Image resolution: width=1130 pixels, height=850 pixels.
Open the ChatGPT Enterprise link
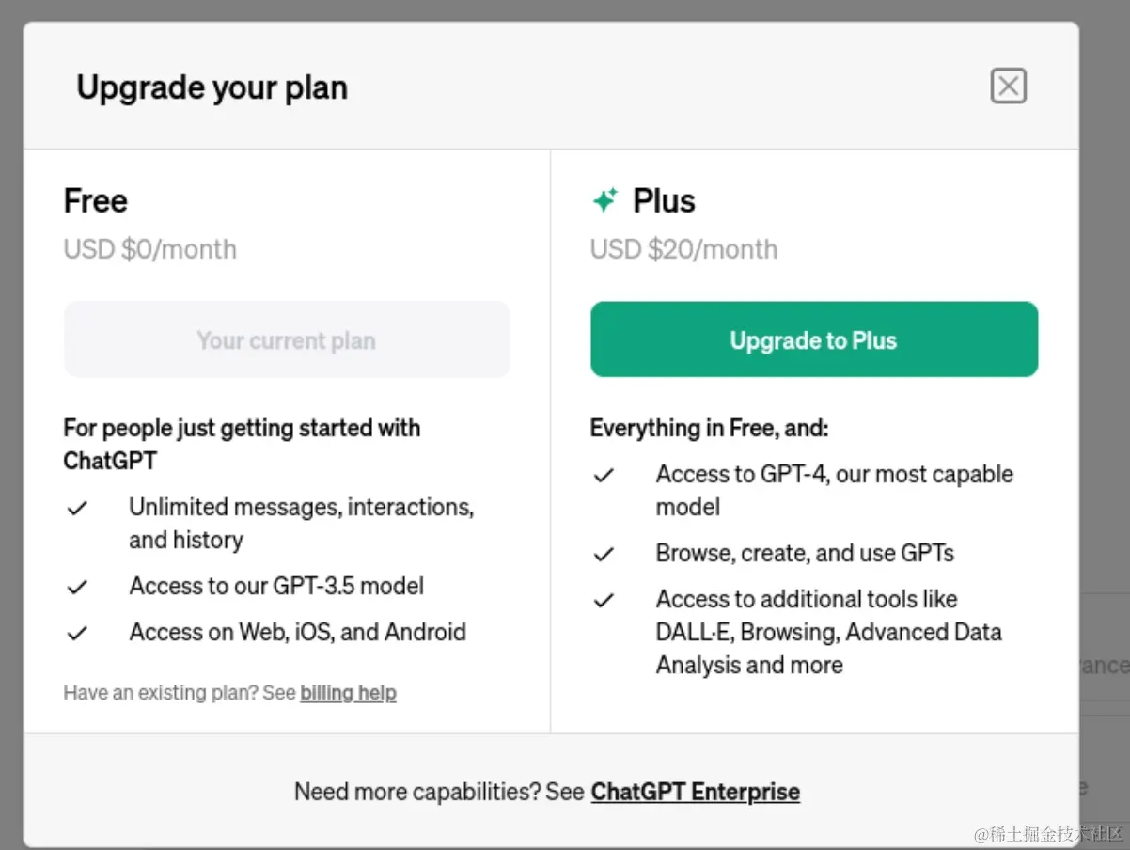695,792
